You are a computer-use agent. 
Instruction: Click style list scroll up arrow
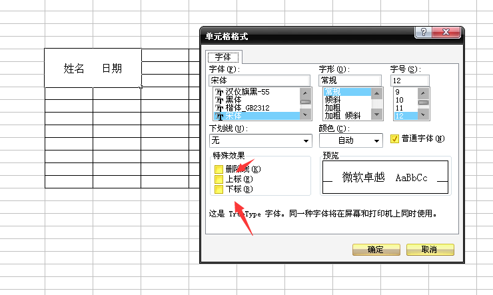(376, 93)
